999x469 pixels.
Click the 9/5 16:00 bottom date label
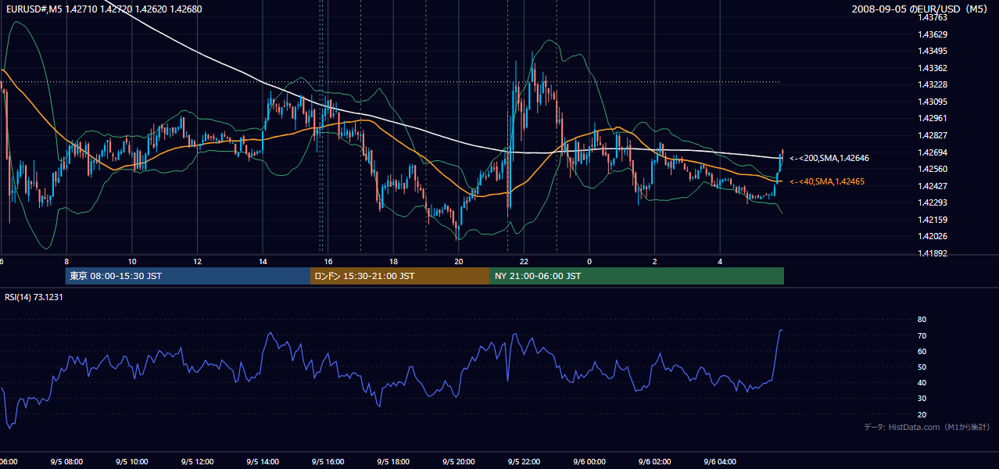tap(328, 462)
